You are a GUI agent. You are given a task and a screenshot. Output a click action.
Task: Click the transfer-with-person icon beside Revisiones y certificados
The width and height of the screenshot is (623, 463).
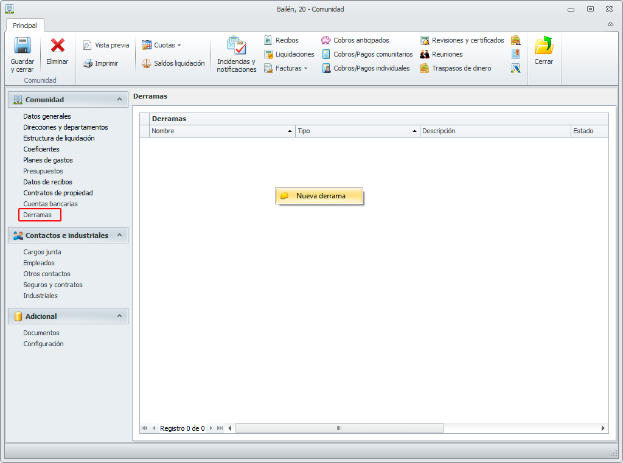pos(516,40)
